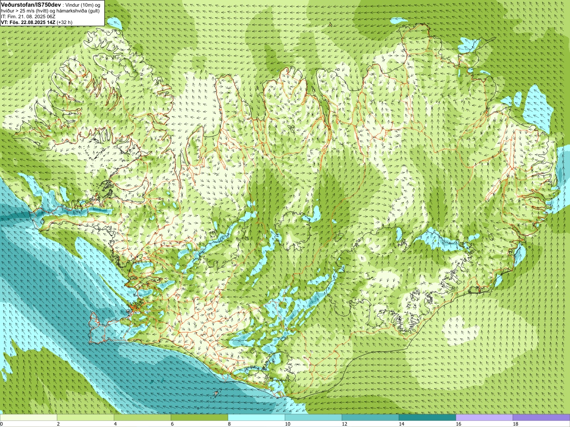Pick the pale cyan 8–10 m/s legend swatch

pos(256,418)
